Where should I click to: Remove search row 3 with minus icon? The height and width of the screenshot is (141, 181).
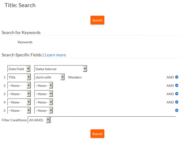177,94
